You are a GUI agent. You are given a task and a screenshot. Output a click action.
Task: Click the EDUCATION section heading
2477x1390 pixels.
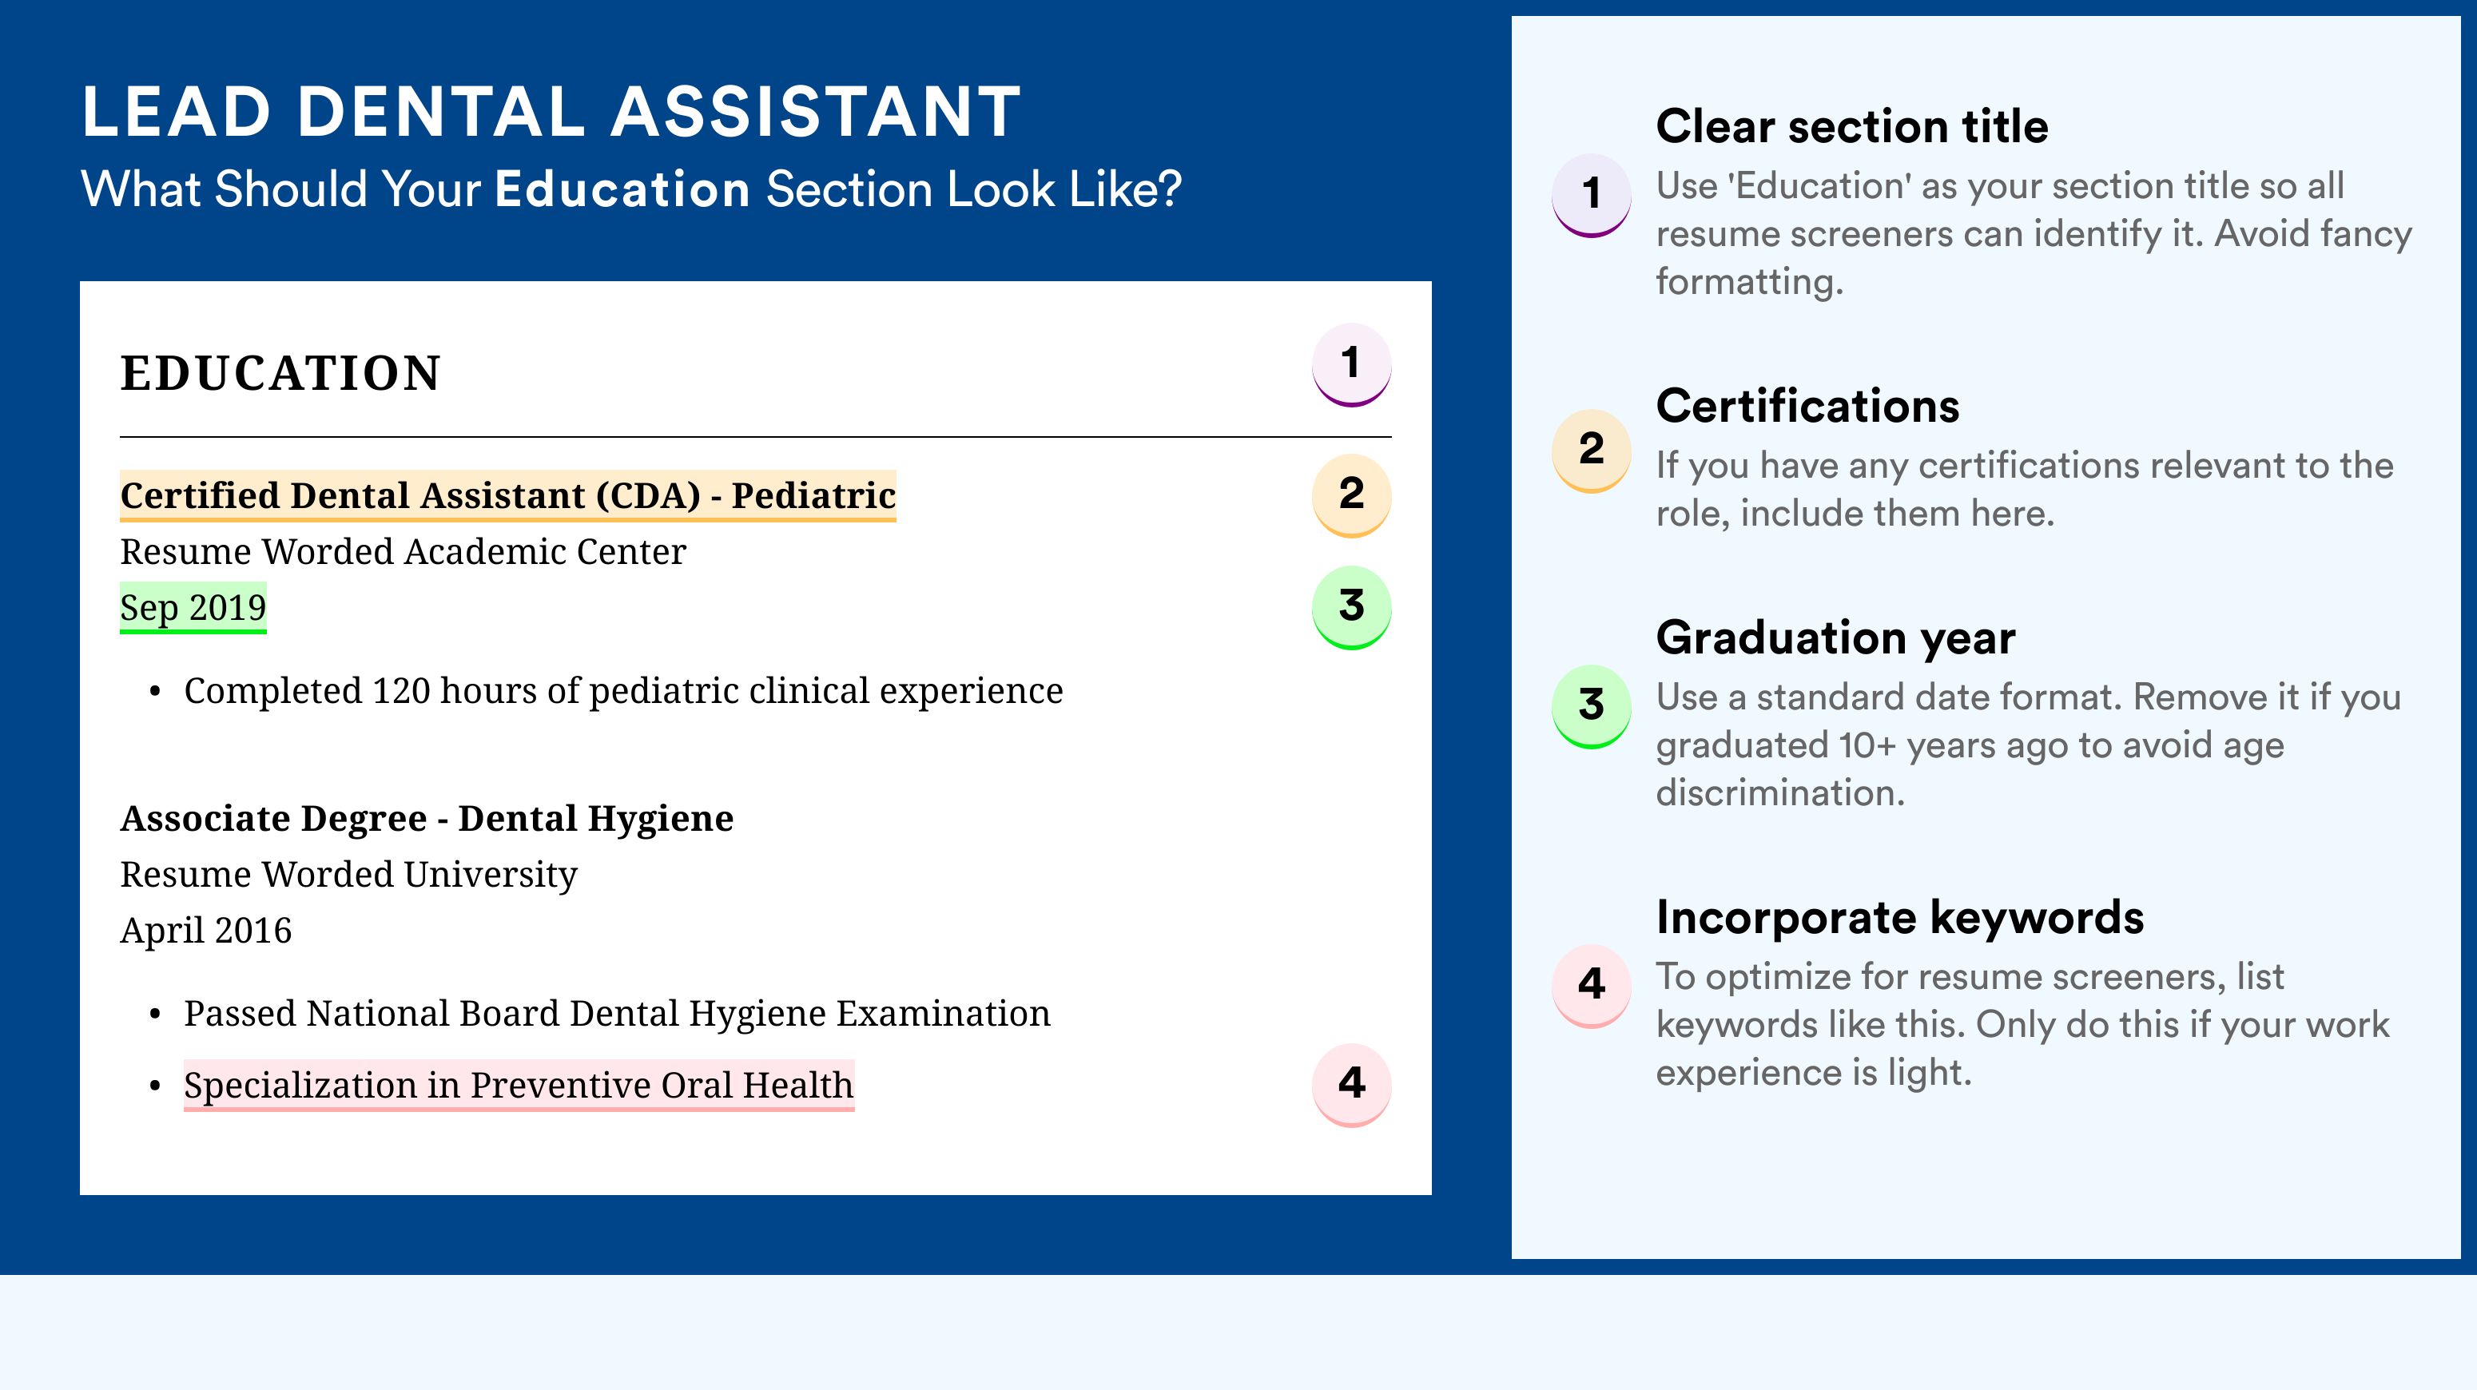click(280, 373)
